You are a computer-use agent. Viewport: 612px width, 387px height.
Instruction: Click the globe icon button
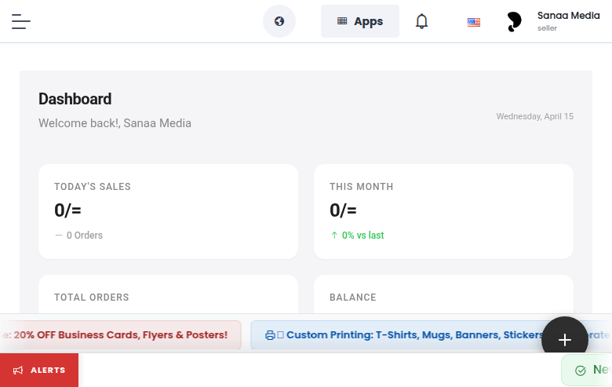(279, 21)
